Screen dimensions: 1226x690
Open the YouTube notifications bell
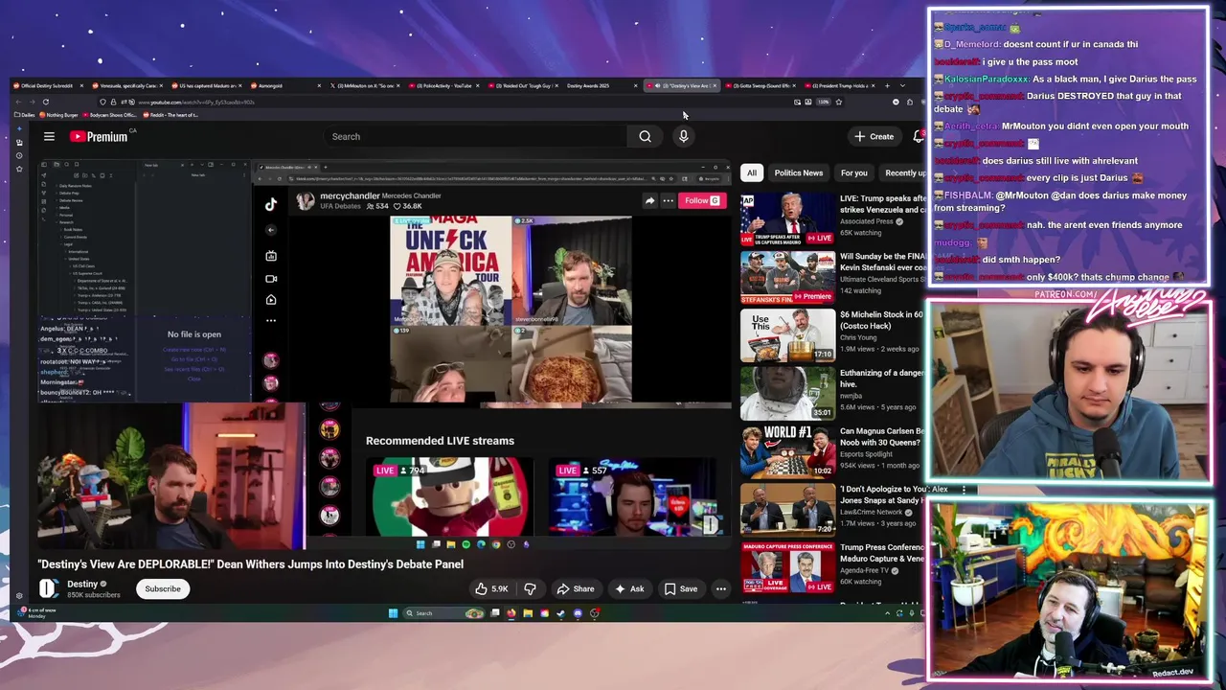pos(919,136)
